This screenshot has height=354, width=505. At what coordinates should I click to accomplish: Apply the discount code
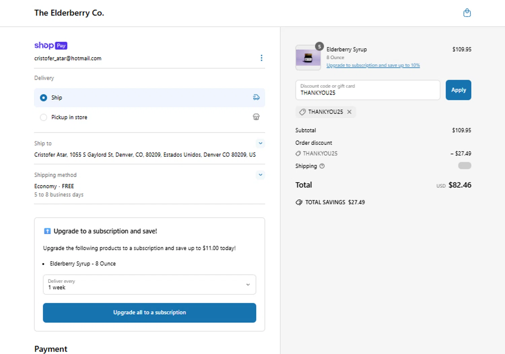[x=459, y=90]
